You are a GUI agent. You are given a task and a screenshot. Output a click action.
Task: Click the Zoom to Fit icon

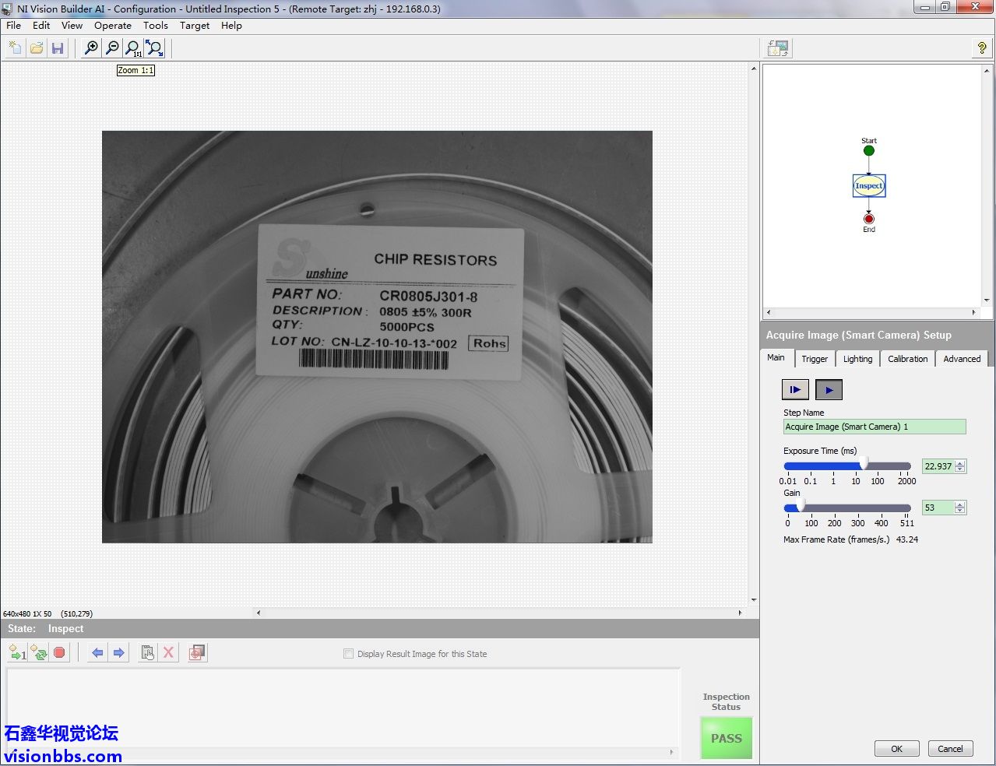(x=155, y=48)
